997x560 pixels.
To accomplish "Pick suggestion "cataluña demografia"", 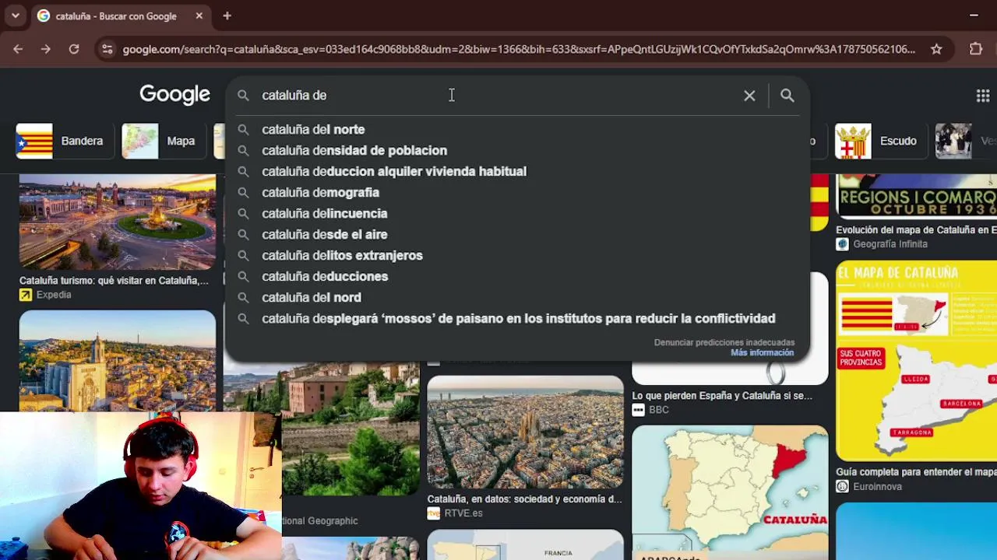I will [x=517, y=193].
